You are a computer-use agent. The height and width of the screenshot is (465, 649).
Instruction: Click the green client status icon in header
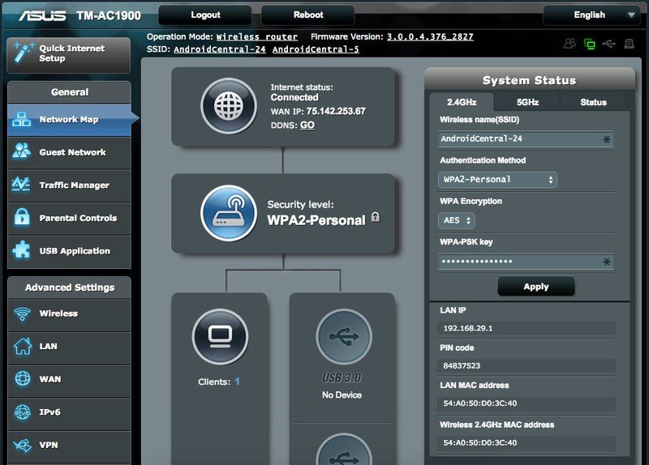(x=590, y=44)
